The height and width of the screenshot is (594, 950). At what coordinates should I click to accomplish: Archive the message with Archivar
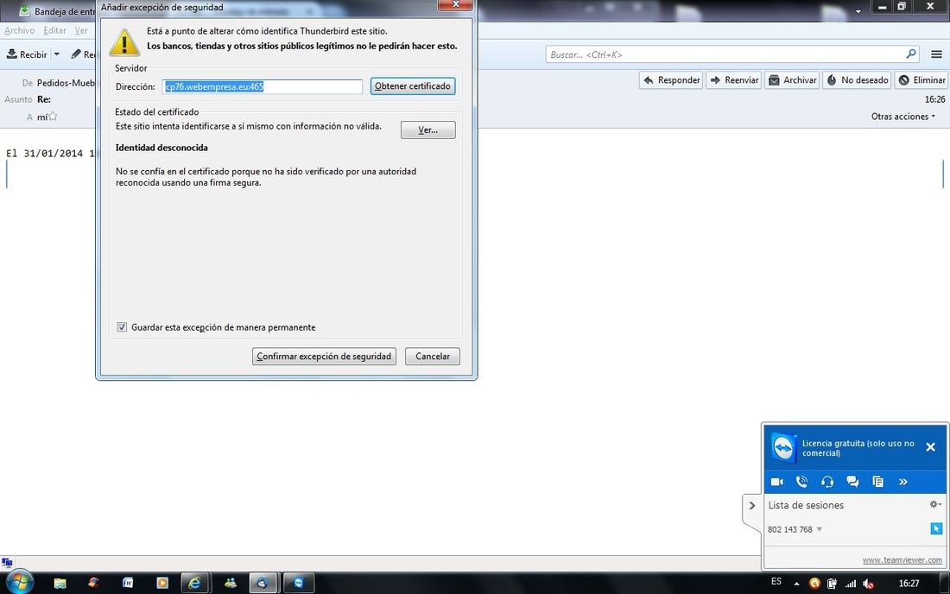point(793,80)
